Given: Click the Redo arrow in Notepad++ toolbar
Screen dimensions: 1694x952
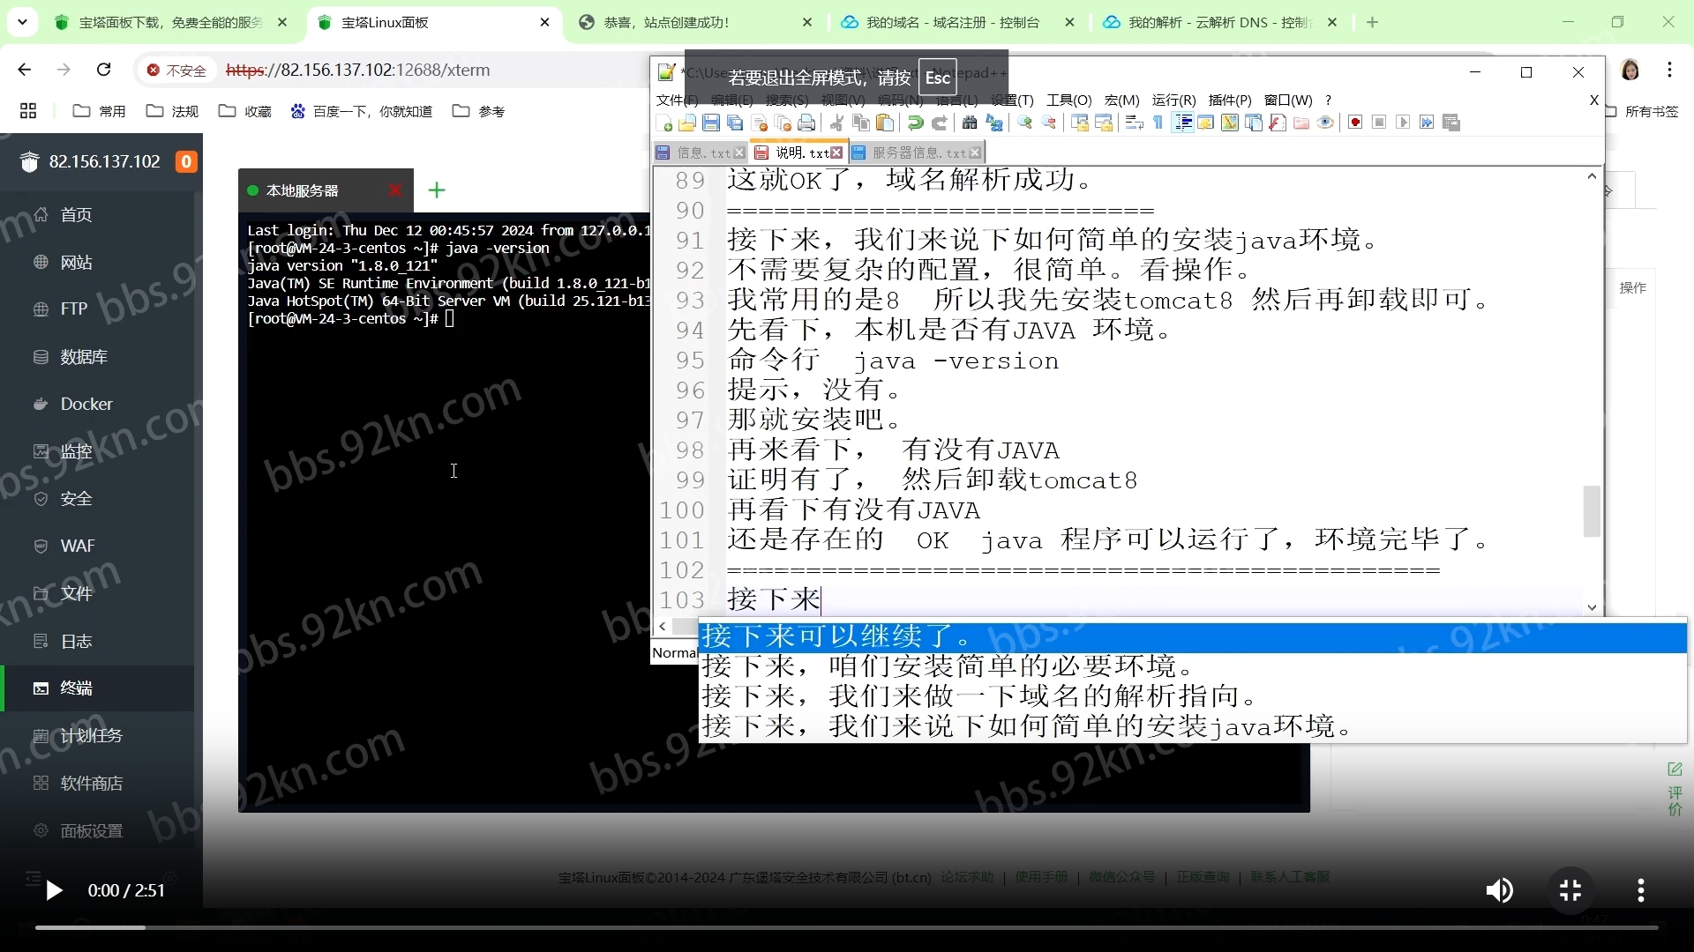Looking at the screenshot, I should click(x=940, y=123).
